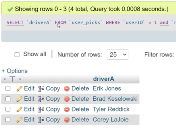The height and width of the screenshot is (128, 176).
Task: Click the red Delete icon for Erik Jones
Action: [67, 89]
